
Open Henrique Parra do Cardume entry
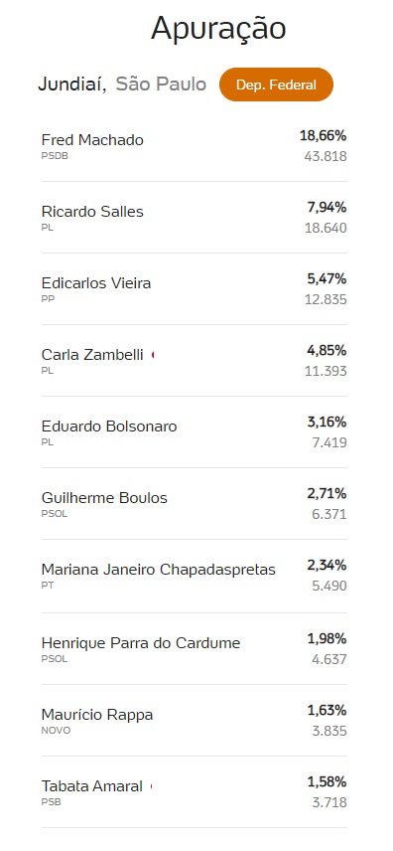pyautogui.click(x=195, y=649)
